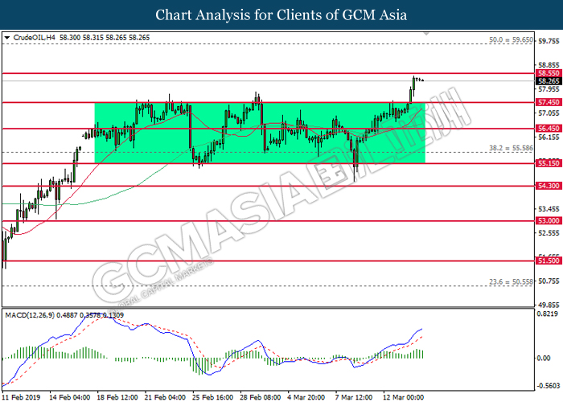Click the 59.755 price axis label

pos(549,41)
